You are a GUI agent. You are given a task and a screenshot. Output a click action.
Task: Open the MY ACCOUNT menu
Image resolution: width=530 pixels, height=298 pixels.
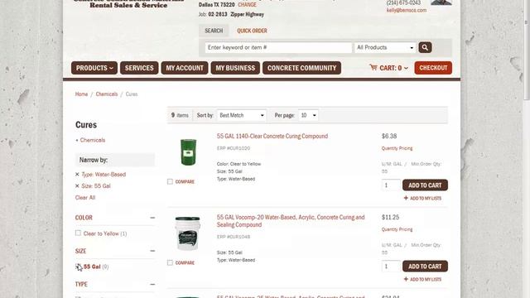185,68
